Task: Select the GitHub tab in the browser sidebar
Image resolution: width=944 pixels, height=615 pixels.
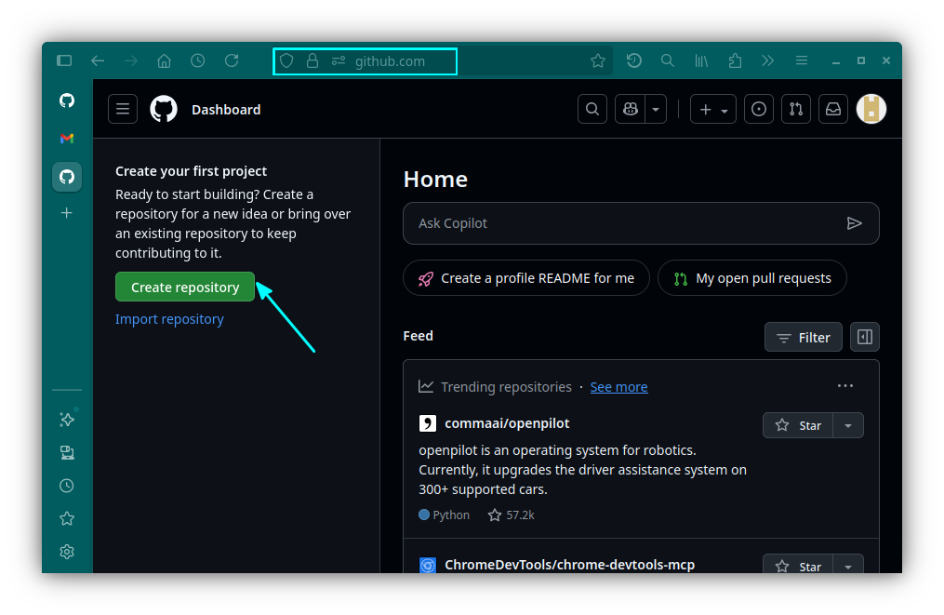Action: [66, 177]
